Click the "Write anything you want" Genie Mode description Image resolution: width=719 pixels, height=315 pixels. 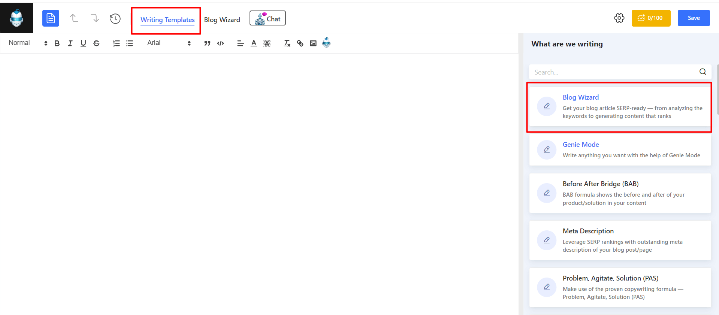[631, 155]
